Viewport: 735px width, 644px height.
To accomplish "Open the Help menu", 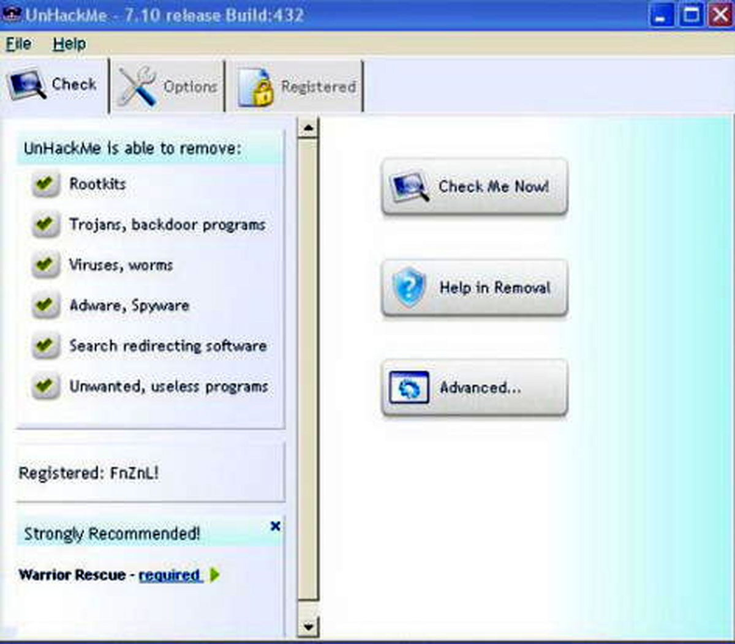I will coord(69,44).
